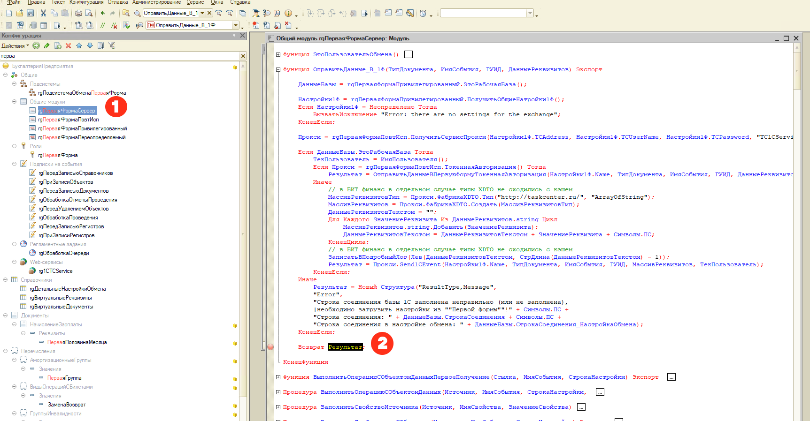Click the breakpoint toggle toolbar icon
Screen dimensions: 810x421
click(255, 25)
